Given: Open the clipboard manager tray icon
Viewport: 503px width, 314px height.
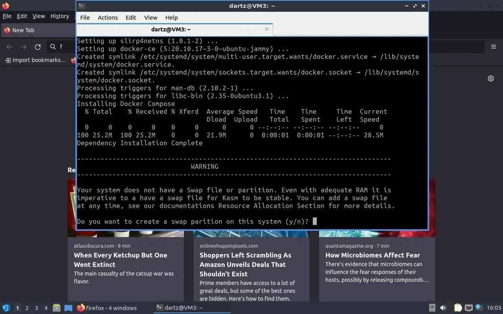Looking at the screenshot, I should click(x=458, y=308).
